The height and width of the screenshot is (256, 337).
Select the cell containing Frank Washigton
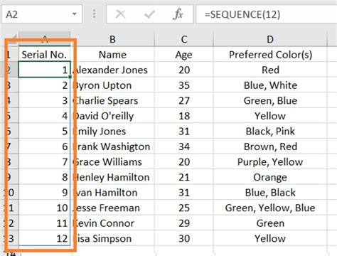pyautogui.click(x=112, y=146)
